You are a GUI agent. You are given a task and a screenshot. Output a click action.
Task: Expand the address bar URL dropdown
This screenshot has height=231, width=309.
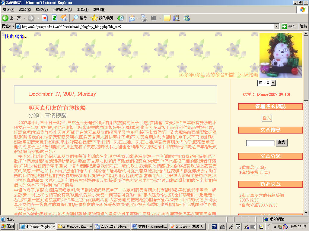coord(276,26)
